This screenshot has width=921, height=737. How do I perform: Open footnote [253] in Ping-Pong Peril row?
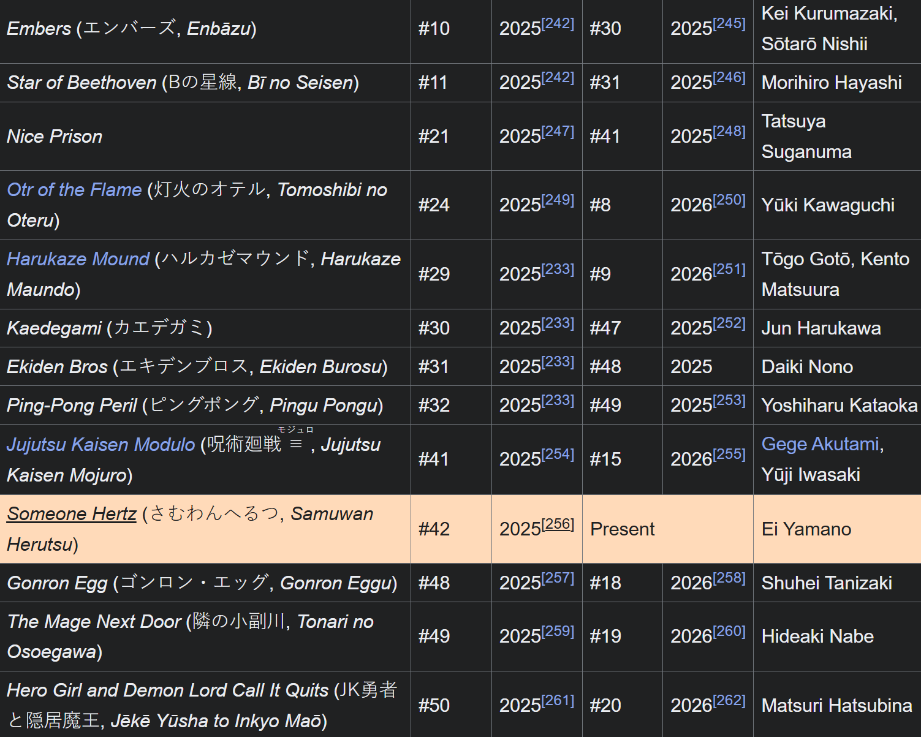[x=729, y=401]
